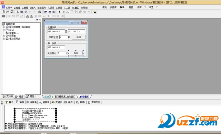This screenshot has width=221, height=134.
Task: Expand the 资源表 tree node
Action: pos(4,36)
